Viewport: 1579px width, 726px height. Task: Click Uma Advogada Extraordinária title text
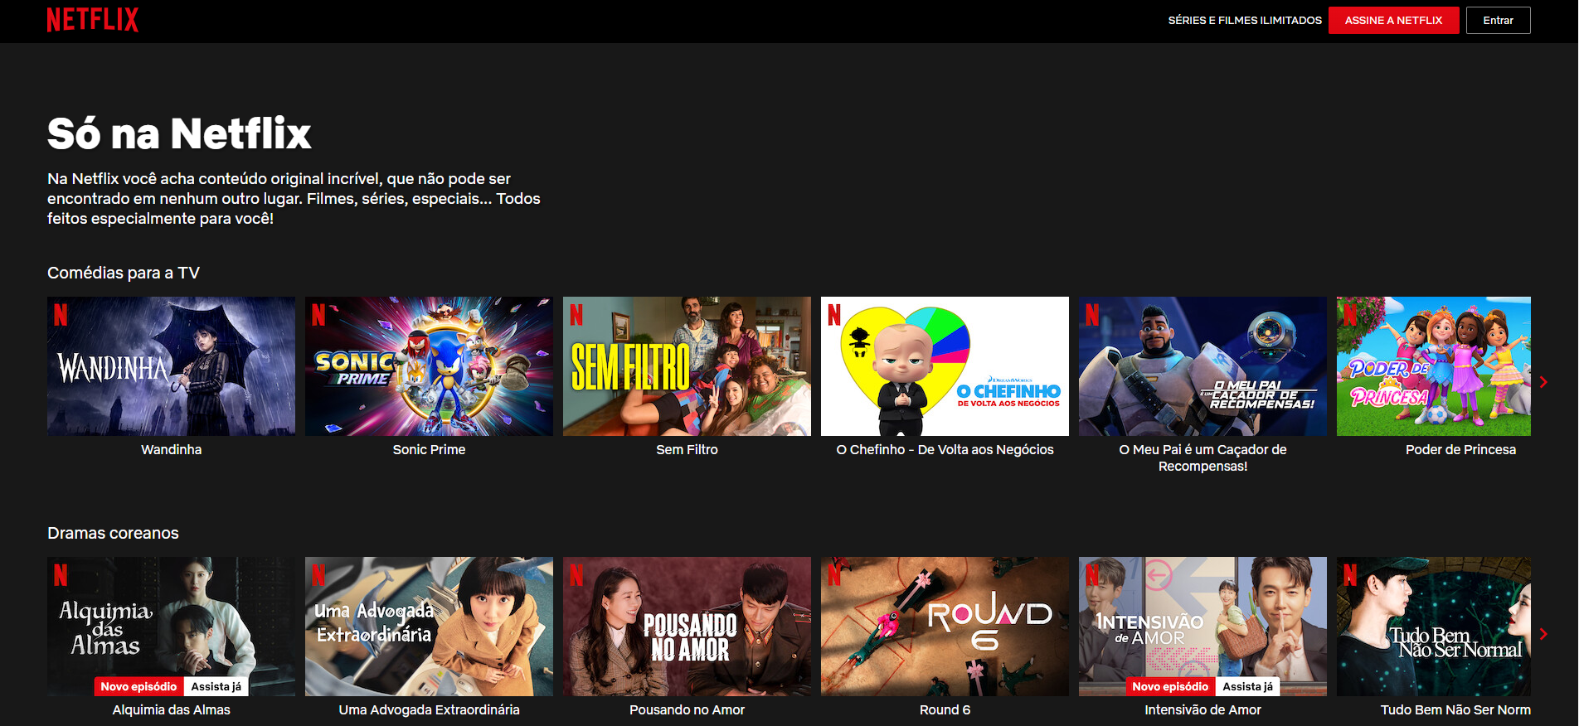(x=429, y=709)
